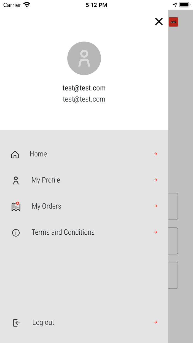Image resolution: width=193 pixels, height=343 pixels.
Task: Tap the gray profile avatar
Action: click(84, 58)
